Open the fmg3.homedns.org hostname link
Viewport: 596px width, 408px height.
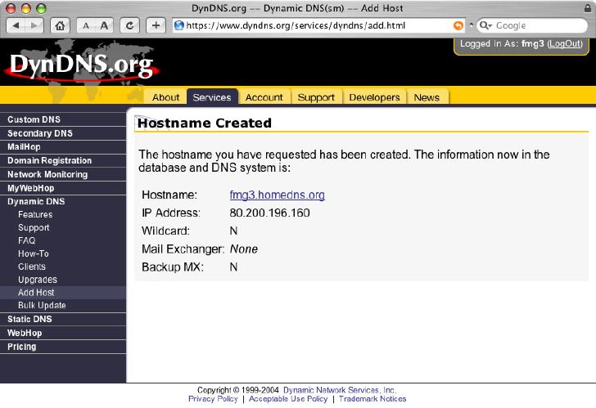tap(277, 195)
